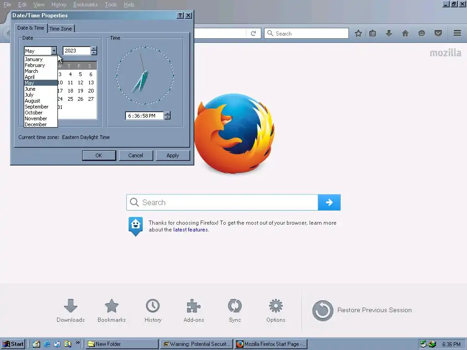Open the Help menu in Firefox

click(129, 5)
